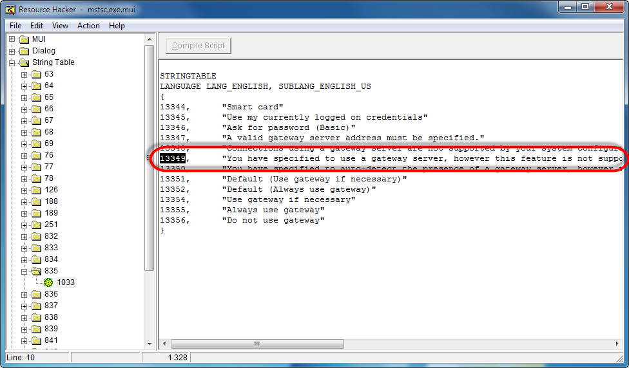The height and width of the screenshot is (368, 629).
Task: Select the 1033 gear resource icon
Action: [x=48, y=282]
